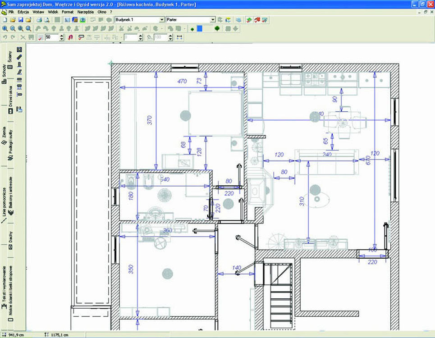
Task: Open the Parter floor dropdown
Action: [213, 20]
